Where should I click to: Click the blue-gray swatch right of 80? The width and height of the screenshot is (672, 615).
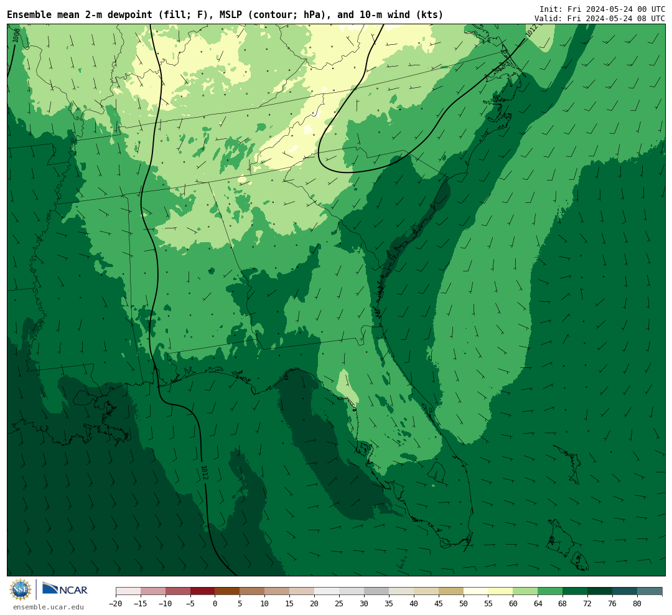(649, 591)
